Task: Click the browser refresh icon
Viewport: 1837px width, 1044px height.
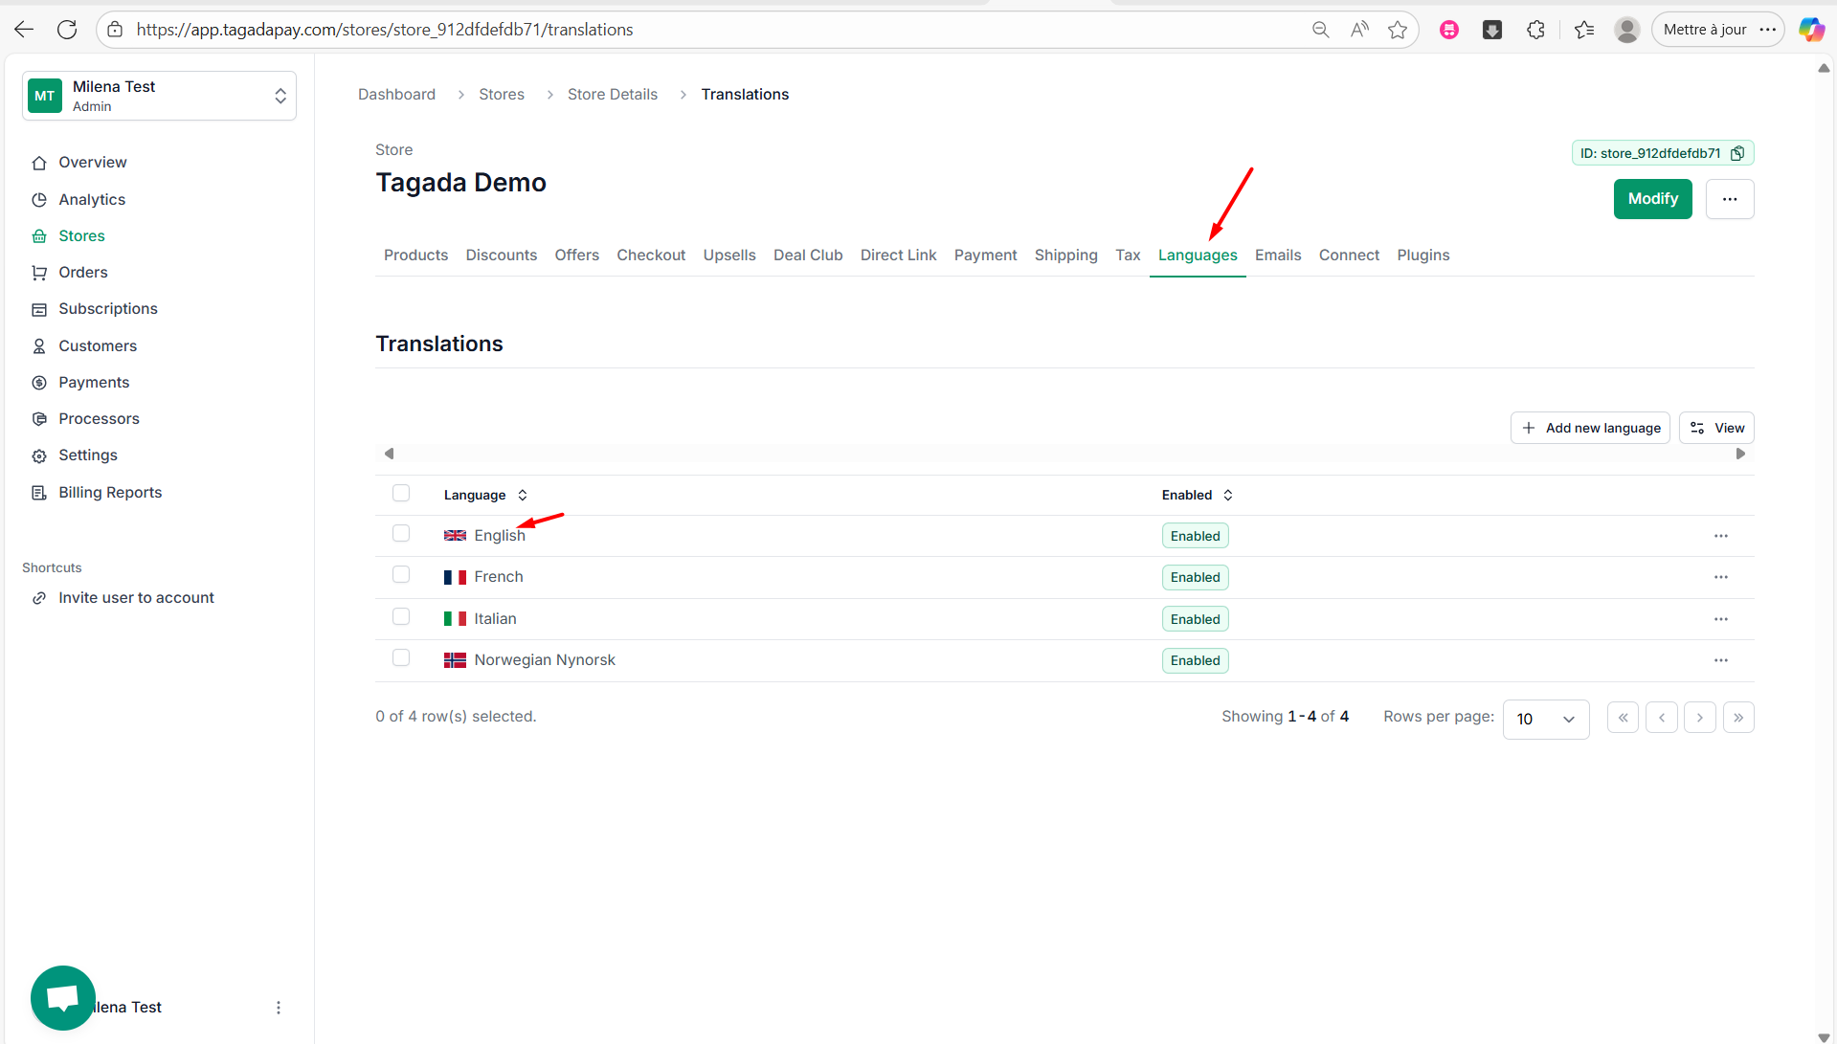Action: 67,30
